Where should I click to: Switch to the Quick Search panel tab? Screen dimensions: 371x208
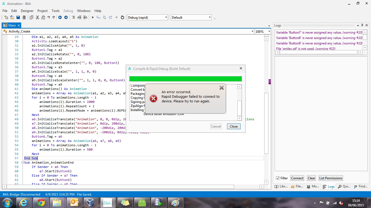(344, 186)
